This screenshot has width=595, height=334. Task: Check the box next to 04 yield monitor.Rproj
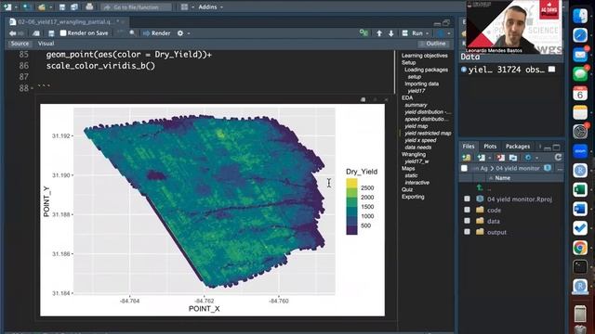pos(467,199)
